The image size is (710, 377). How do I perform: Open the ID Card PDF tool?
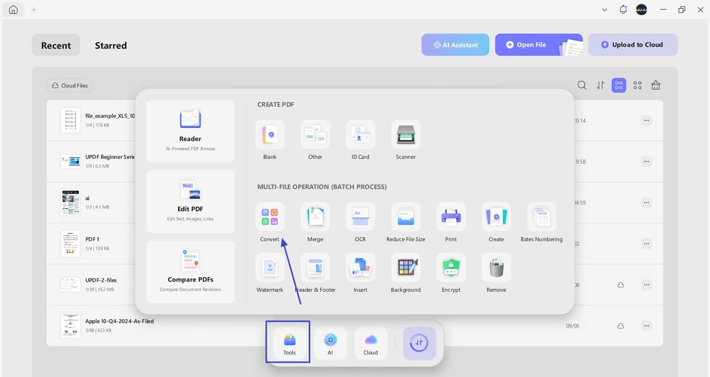click(360, 134)
